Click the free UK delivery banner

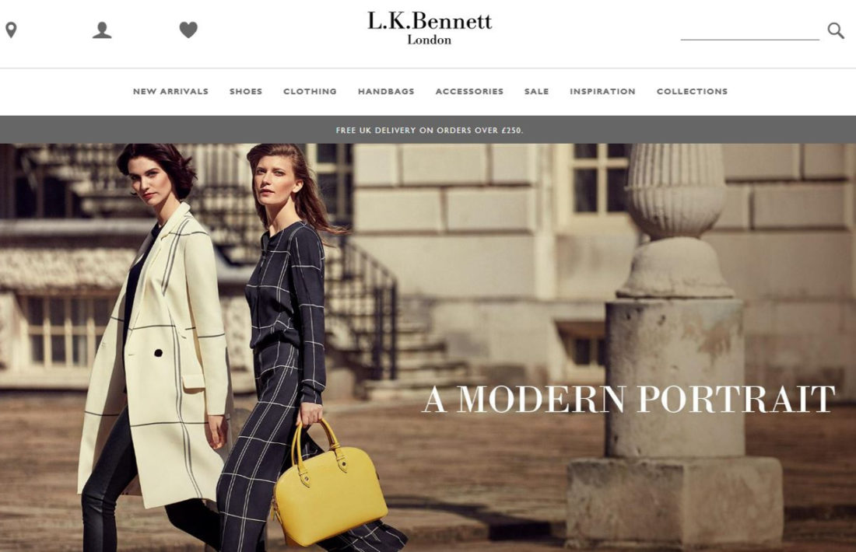[x=428, y=130]
